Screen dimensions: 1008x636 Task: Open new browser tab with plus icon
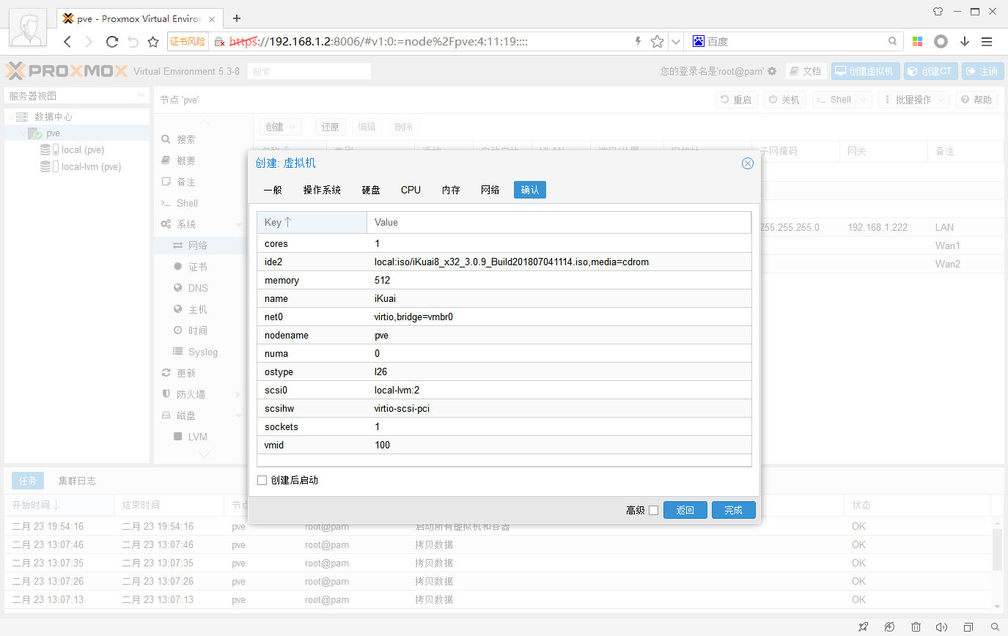click(x=237, y=18)
